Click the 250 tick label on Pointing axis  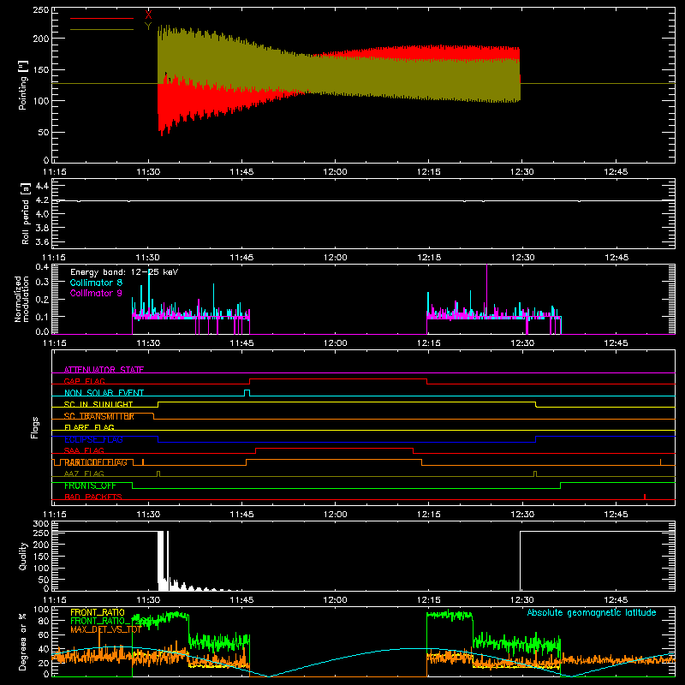pos(41,9)
